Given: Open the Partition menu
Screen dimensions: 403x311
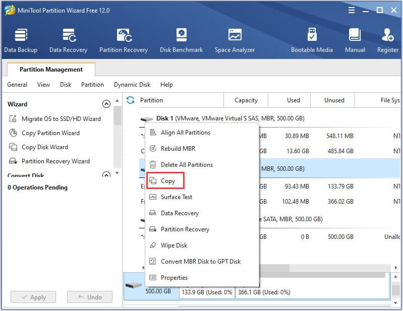Looking at the screenshot, I should point(92,85).
